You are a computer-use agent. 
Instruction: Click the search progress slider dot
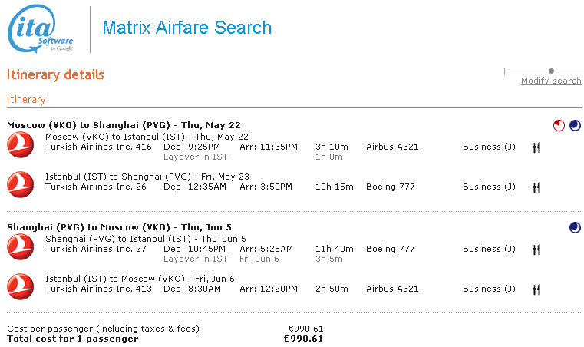pos(551,71)
